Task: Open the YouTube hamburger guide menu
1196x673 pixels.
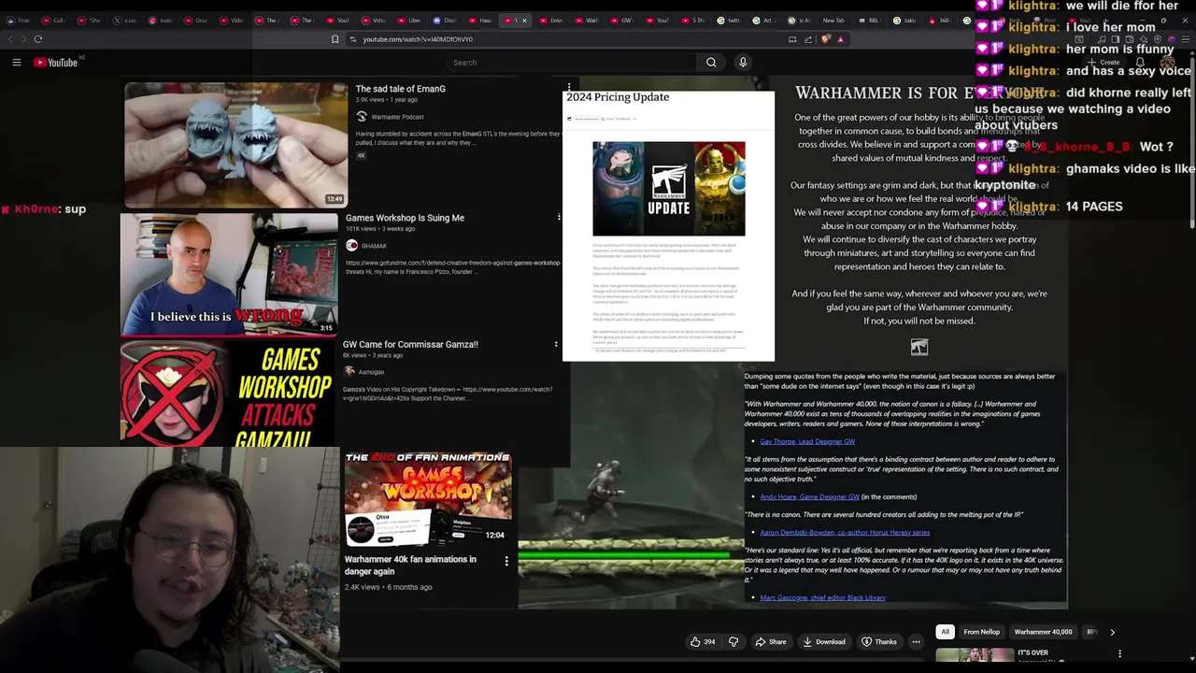Action: click(x=16, y=63)
